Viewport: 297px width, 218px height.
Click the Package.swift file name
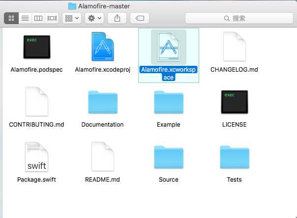click(x=36, y=180)
